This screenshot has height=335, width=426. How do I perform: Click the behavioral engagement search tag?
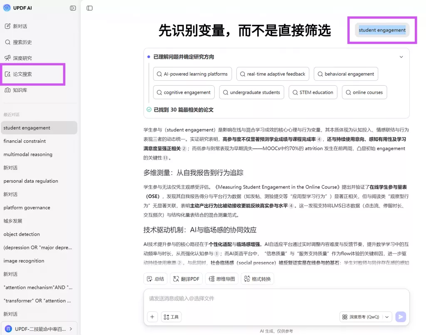coord(346,74)
